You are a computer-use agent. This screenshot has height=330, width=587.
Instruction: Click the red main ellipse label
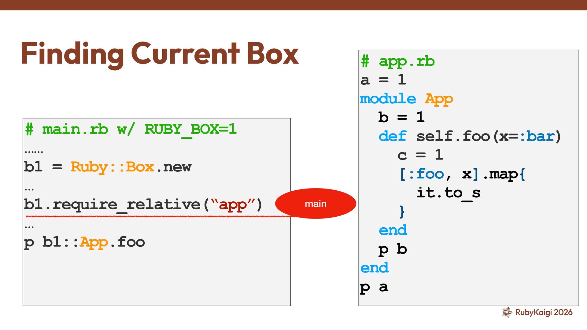316,204
